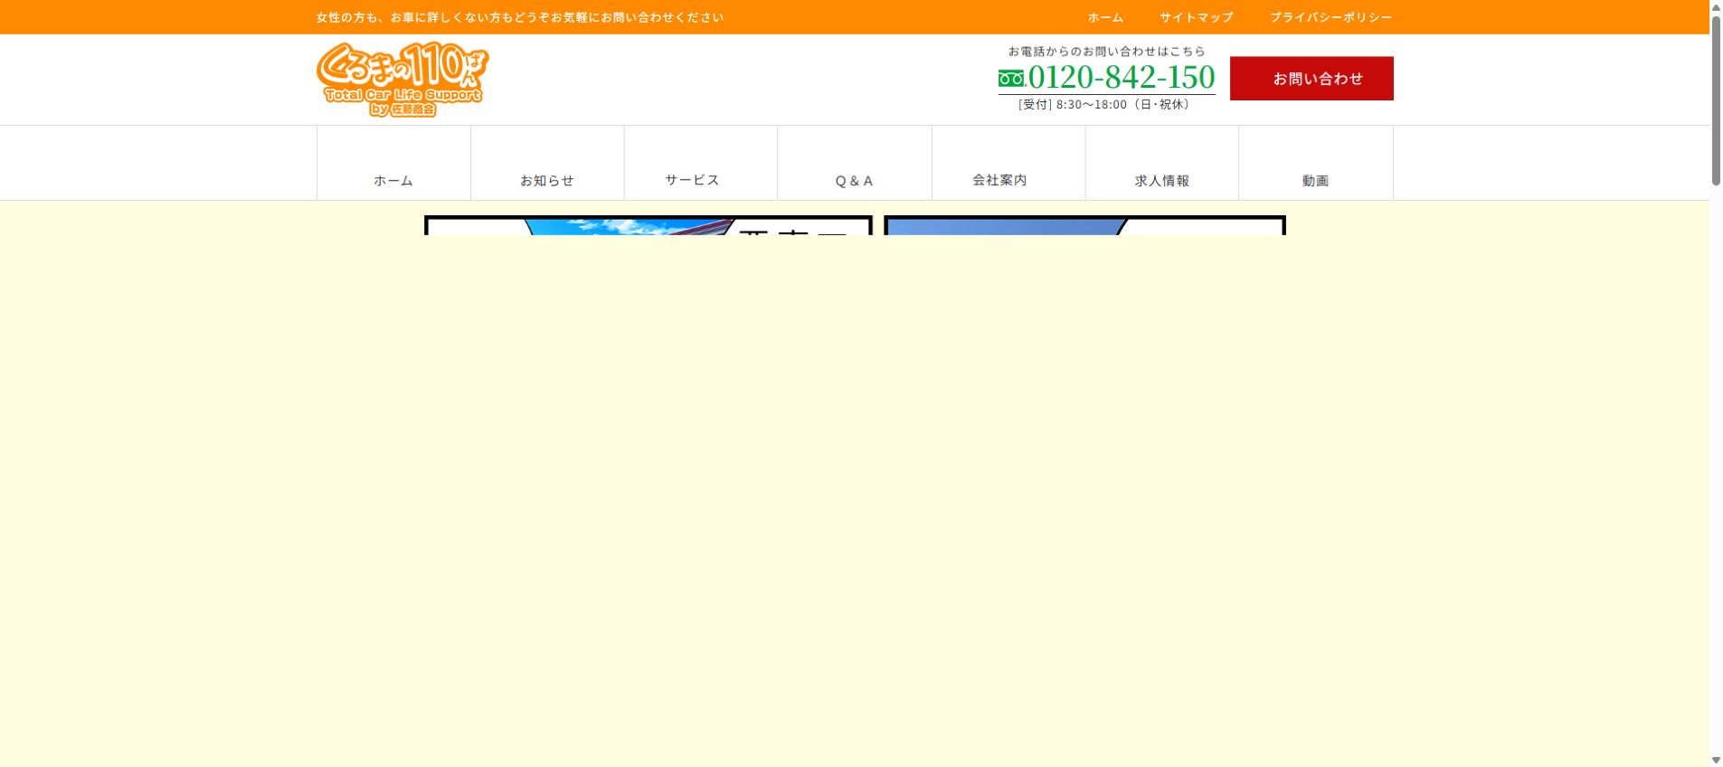This screenshot has height=767, width=1723.
Task: Select the ホーム item in the main navigation
Action: (393, 163)
